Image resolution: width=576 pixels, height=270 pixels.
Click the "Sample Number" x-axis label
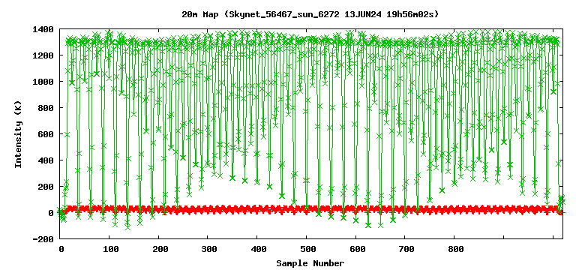pos(310,263)
